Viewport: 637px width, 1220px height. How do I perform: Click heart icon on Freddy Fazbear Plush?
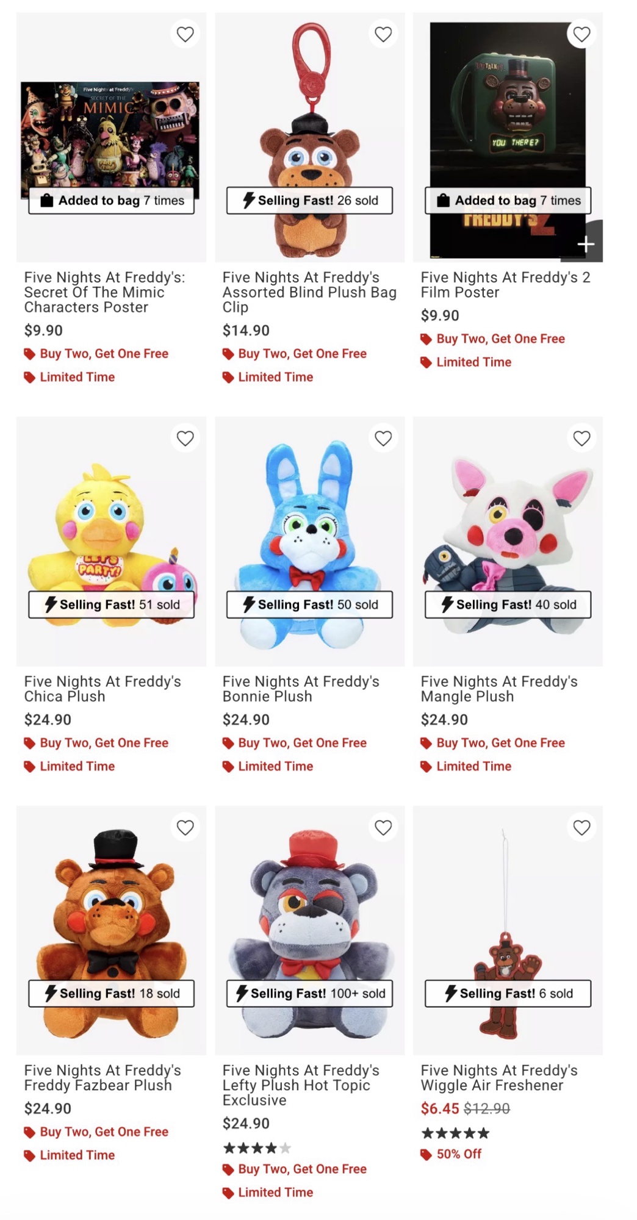point(185,827)
